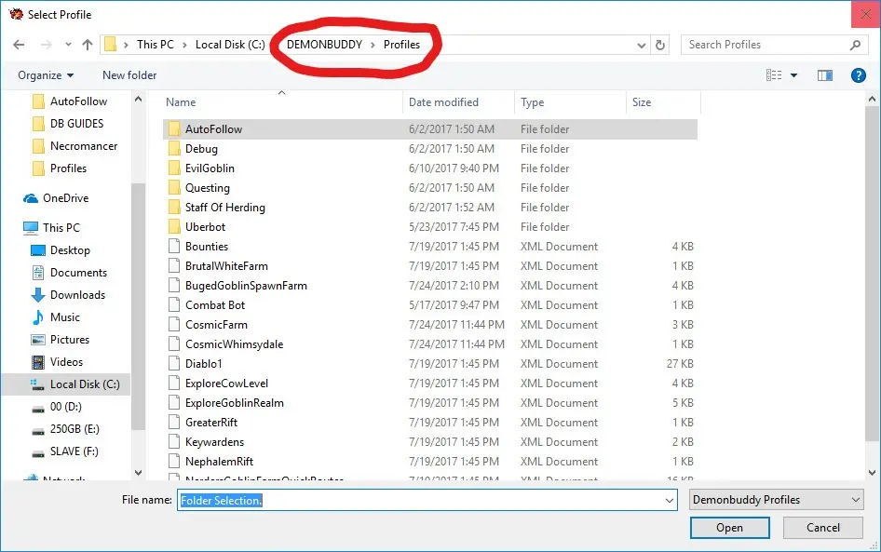Open Documents in the sidebar
881x552 pixels.
pyautogui.click(x=69, y=273)
